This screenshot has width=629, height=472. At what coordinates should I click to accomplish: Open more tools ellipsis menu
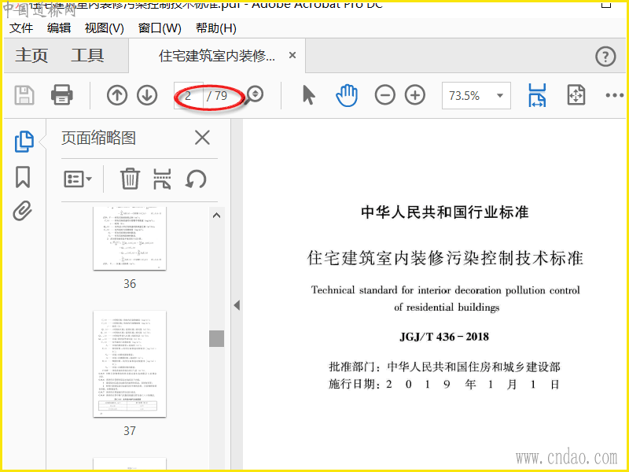pyautogui.click(x=614, y=95)
